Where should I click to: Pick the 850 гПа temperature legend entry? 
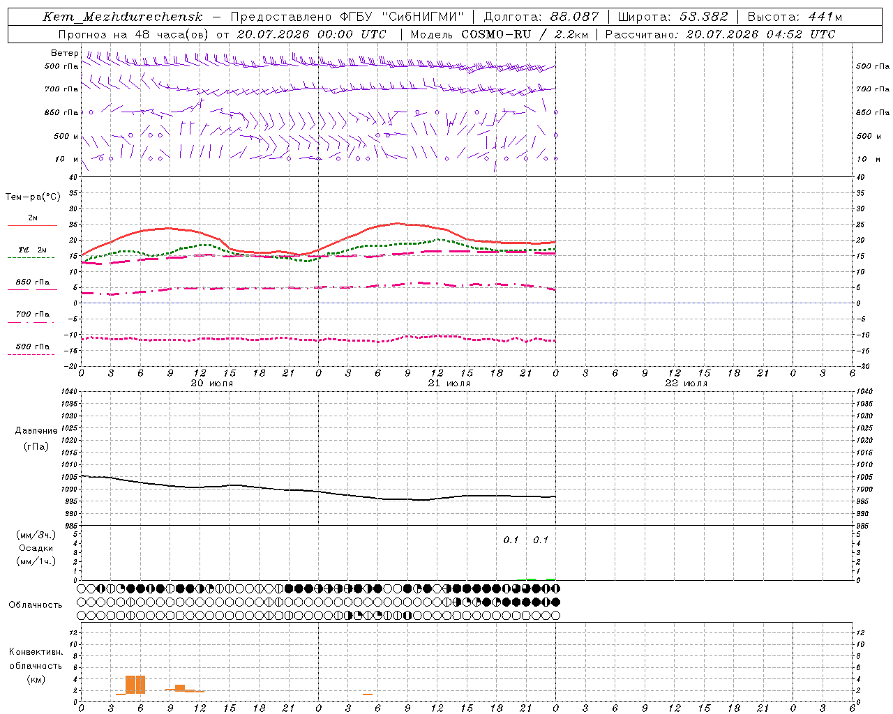coord(33,284)
